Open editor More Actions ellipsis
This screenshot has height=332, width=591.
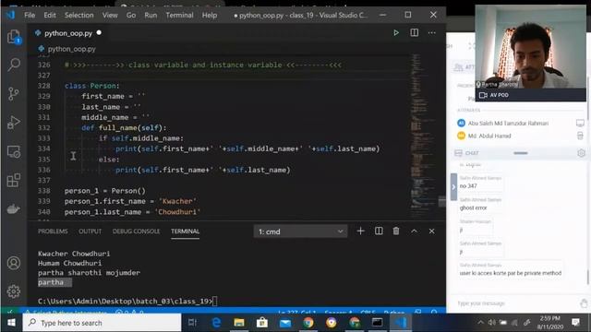[x=432, y=33]
